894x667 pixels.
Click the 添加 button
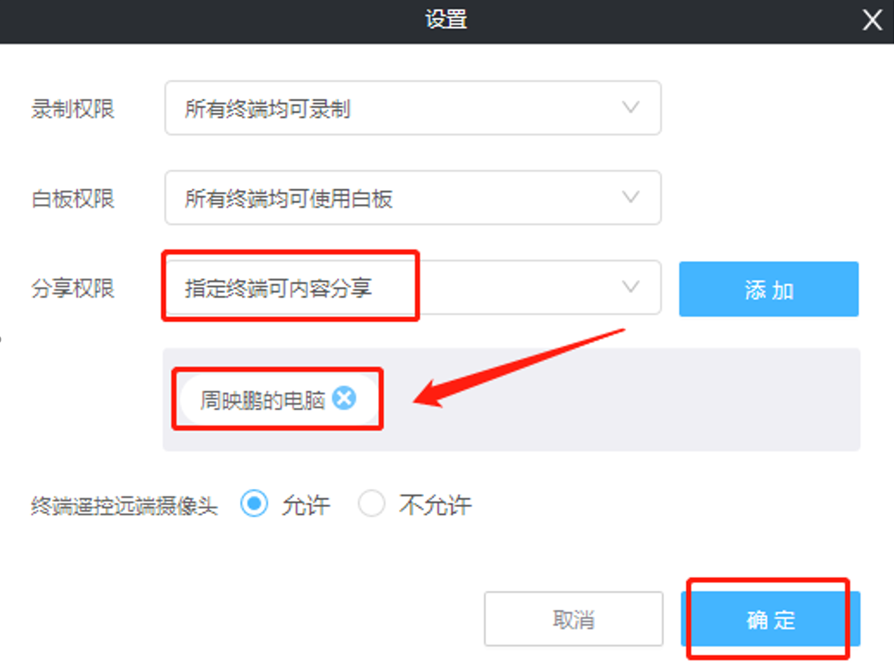click(768, 289)
